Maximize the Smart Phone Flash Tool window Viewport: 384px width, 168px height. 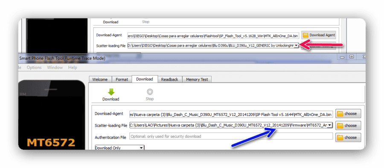tap(352, 57)
